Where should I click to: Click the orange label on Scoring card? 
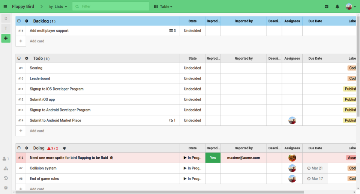pos(352,68)
